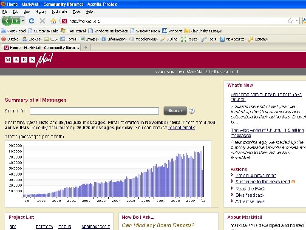Open Give feedback link
Screen dimensions: 306x230
(250, 195)
